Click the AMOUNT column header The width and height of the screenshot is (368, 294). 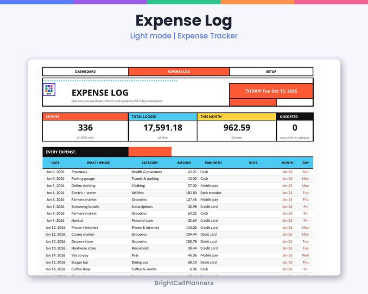pyautogui.click(x=184, y=163)
